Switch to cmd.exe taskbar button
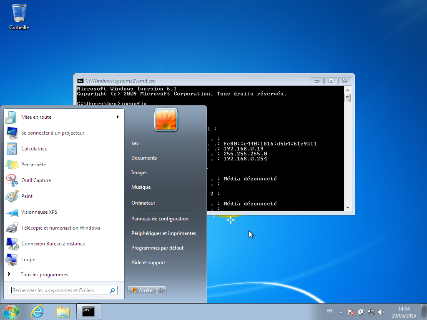The width and height of the screenshot is (427, 320). pos(89,312)
